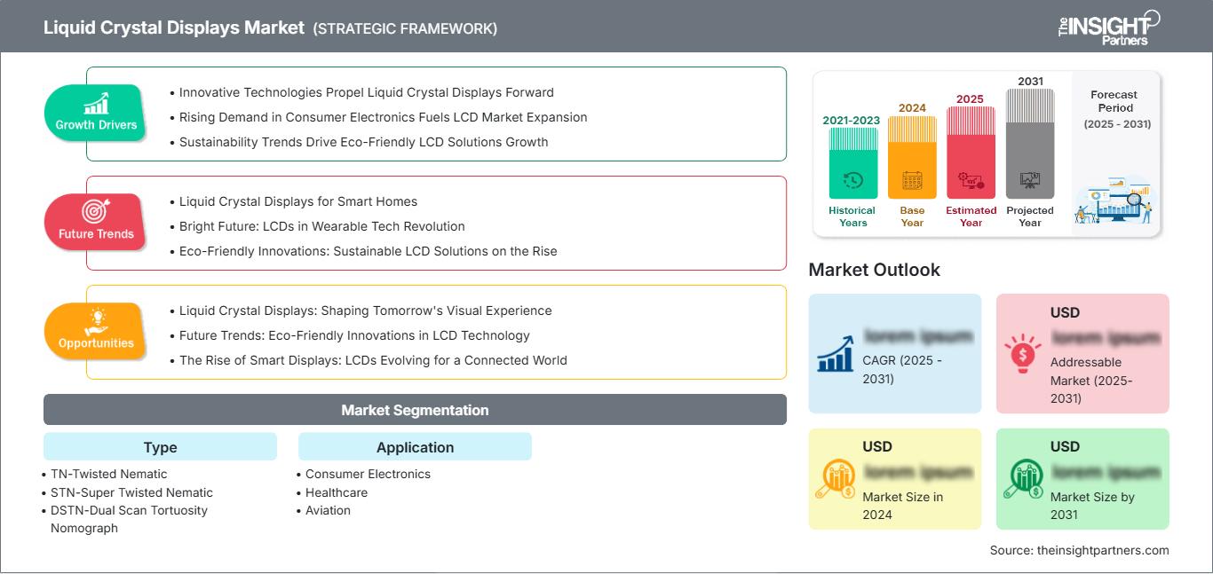Screen dimensions: 1213x574
Task: Click Consumer Electronics application item
Action: point(368,474)
